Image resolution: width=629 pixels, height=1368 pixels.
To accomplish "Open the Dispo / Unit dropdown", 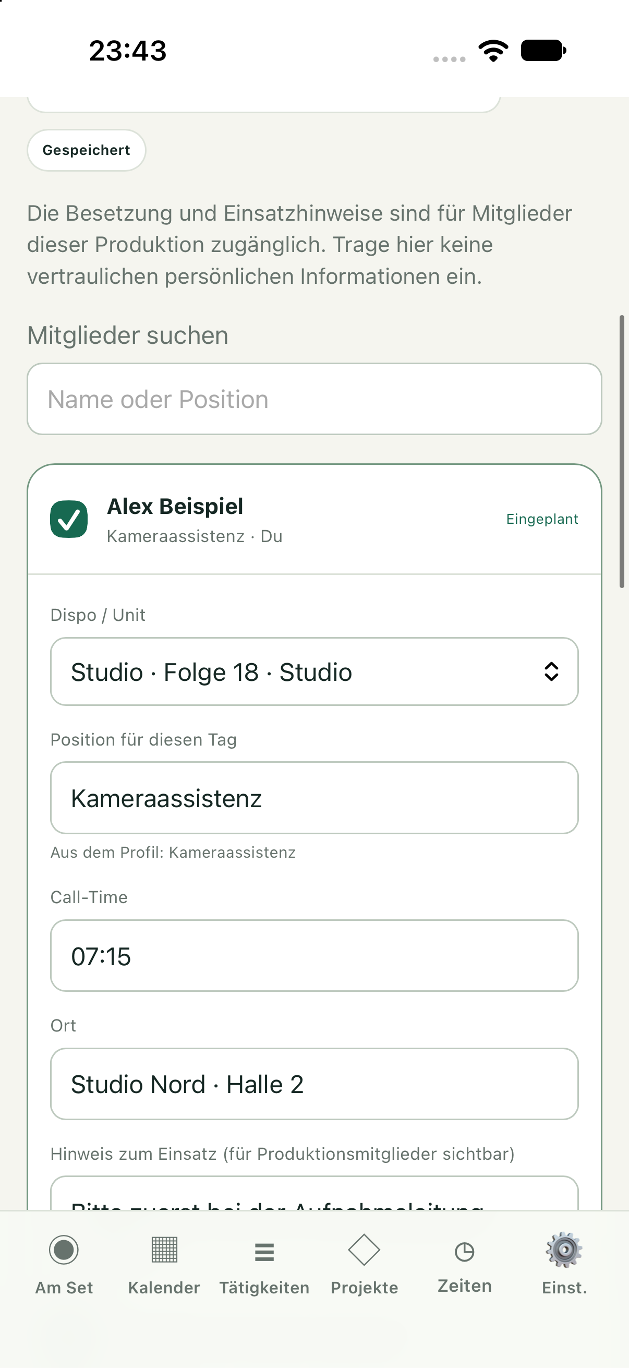I will (x=314, y=672).
